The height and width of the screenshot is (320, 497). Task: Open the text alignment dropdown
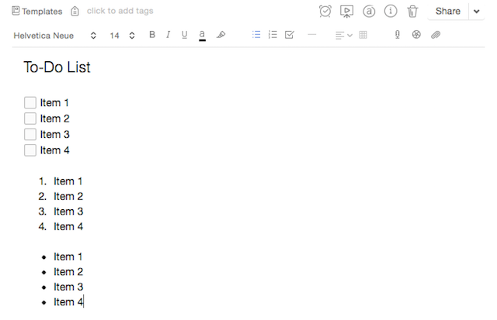pos(343,35)
